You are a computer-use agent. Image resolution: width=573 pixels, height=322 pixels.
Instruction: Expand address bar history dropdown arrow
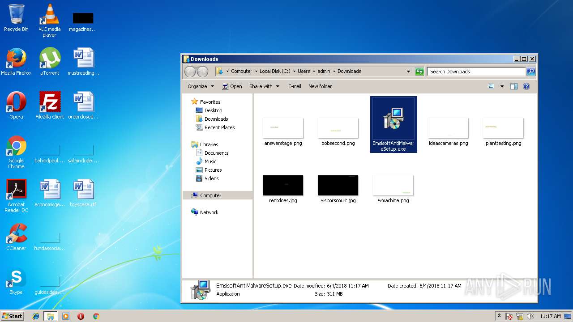(x=408, y=71)
